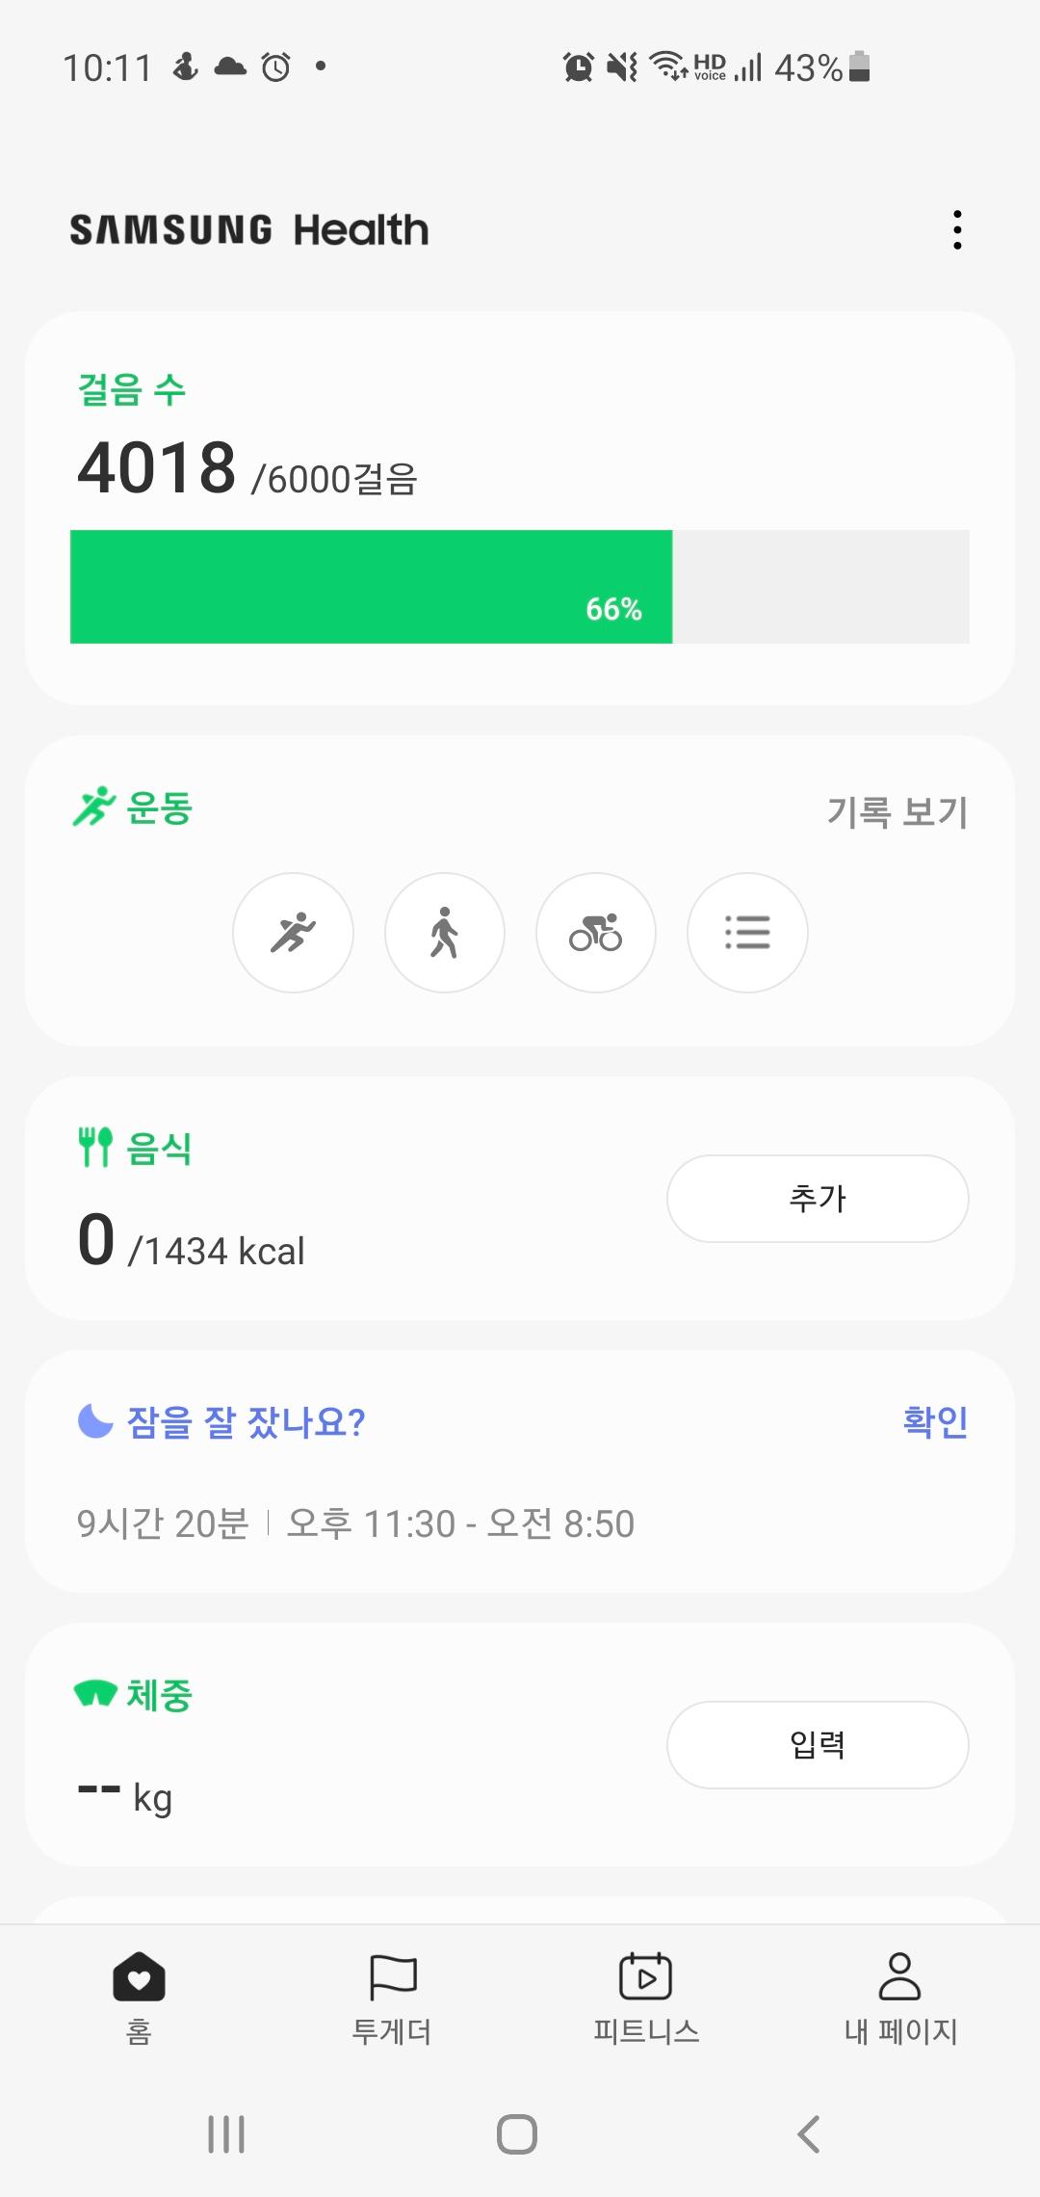Start a walking workout
The width and height of the screenshot is (1040, 2197).
(444, 933)
